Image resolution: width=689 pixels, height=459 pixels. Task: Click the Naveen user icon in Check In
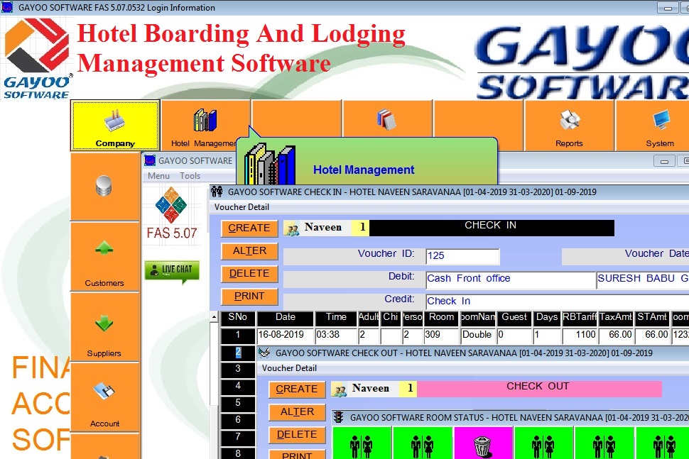point(292,228)
